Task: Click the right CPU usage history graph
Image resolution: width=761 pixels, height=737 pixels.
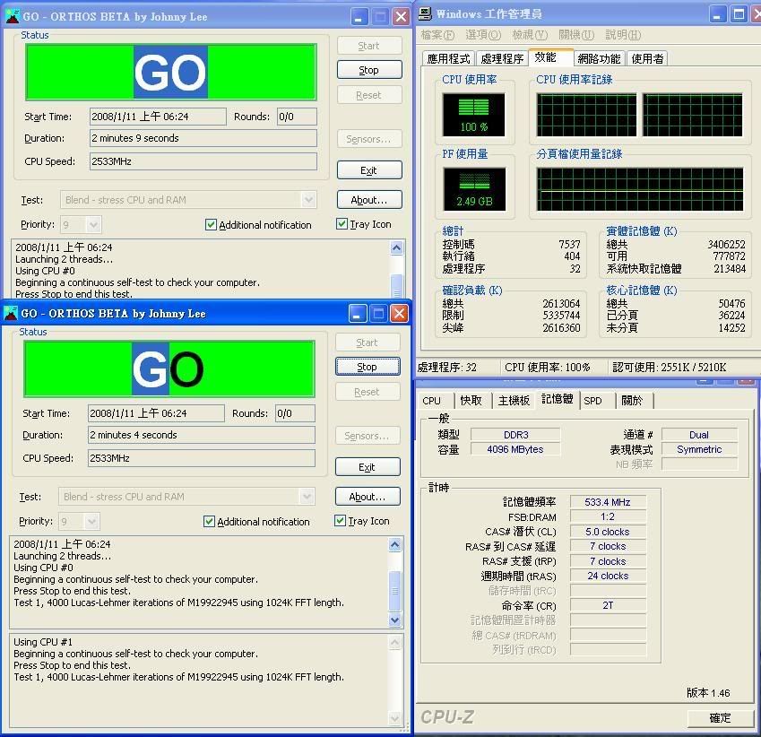Action: click(x=693, y=115)
